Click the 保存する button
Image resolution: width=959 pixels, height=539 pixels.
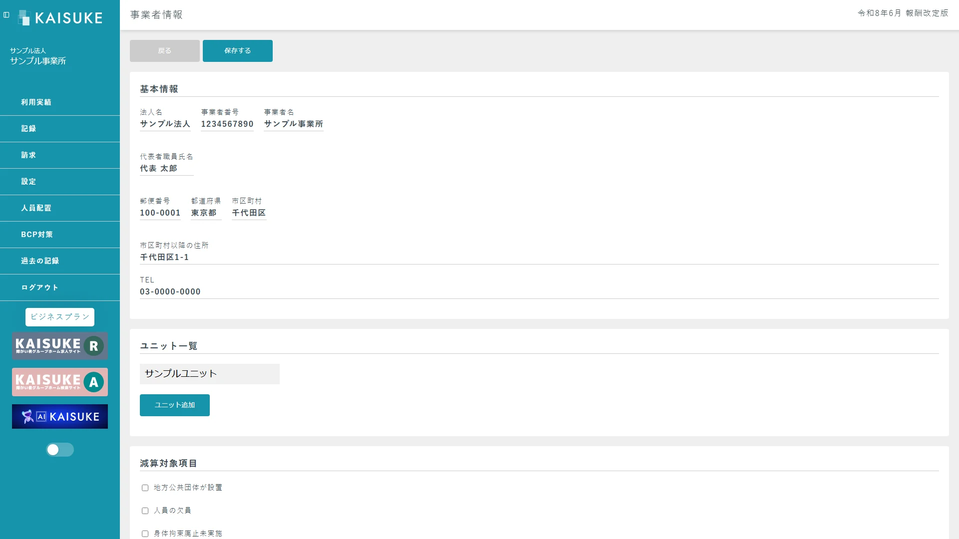(x=238, y=51)
